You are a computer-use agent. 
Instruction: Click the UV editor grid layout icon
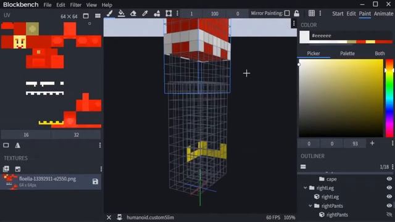click(x=98, y=16)
